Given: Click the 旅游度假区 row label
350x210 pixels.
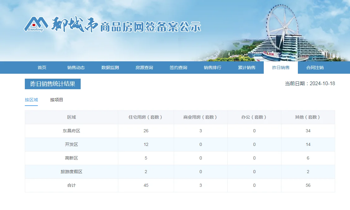Looking at the screenshot, I should point(71,172).
